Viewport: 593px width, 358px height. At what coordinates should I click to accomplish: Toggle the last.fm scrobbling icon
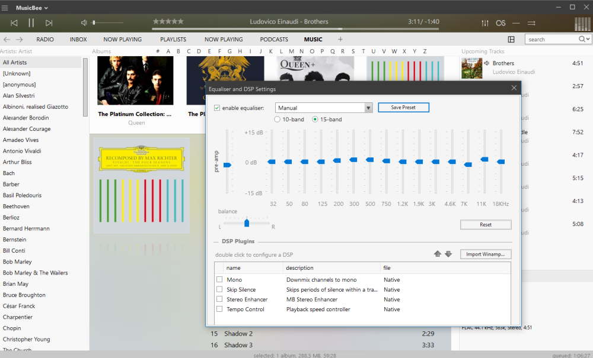tap(500, 23)
